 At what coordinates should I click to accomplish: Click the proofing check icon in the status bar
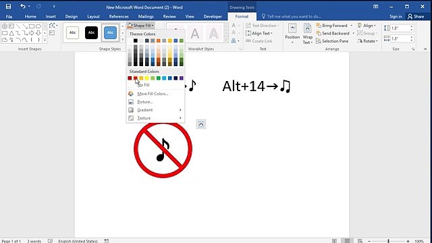pyautogui.click(x=50, y=241)
